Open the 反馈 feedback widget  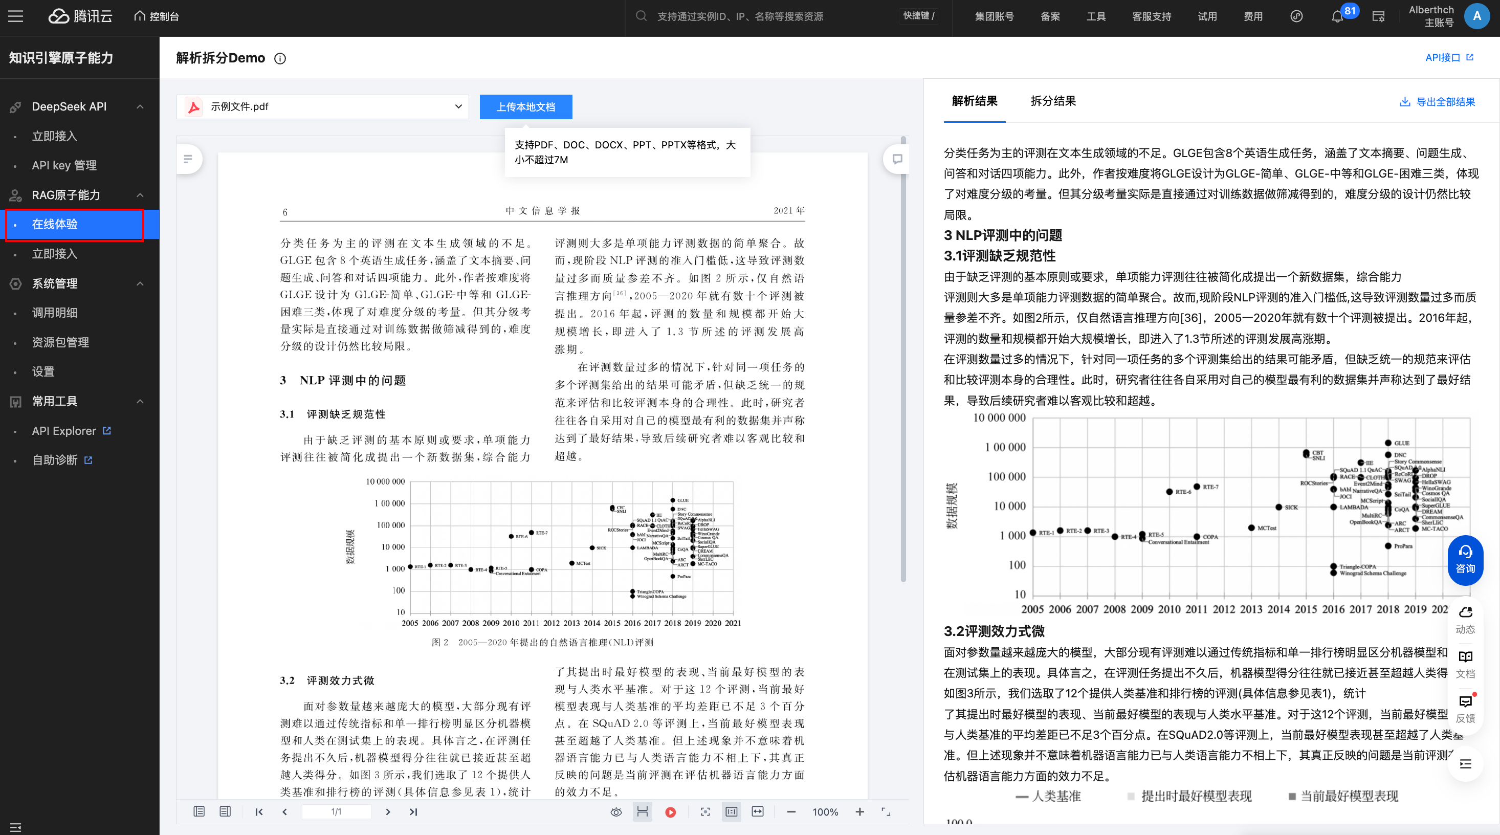pyautogui.click(x=1465, y=709)
